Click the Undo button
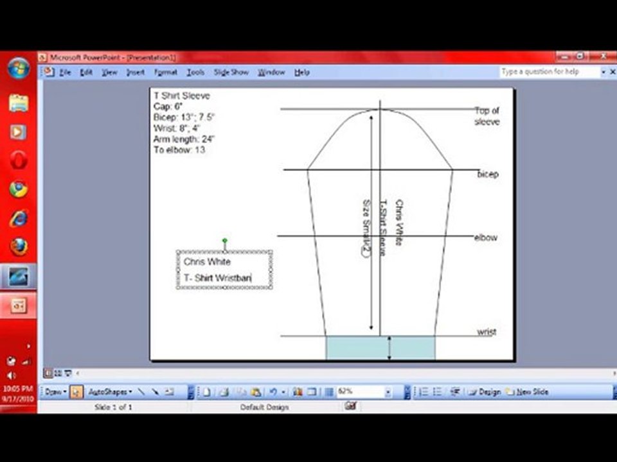 coord(273,391)
